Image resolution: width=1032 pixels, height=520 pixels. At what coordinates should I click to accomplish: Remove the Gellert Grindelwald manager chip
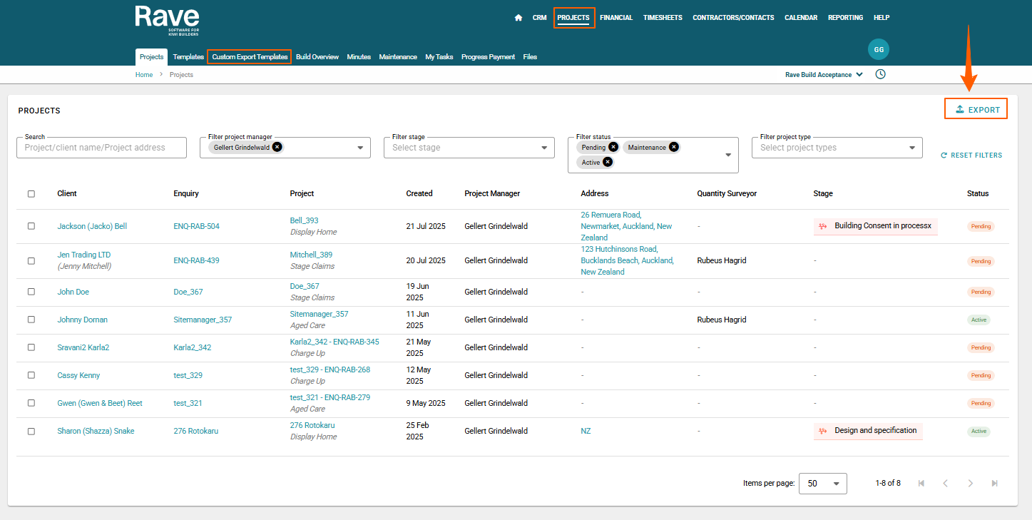(277, 147)
